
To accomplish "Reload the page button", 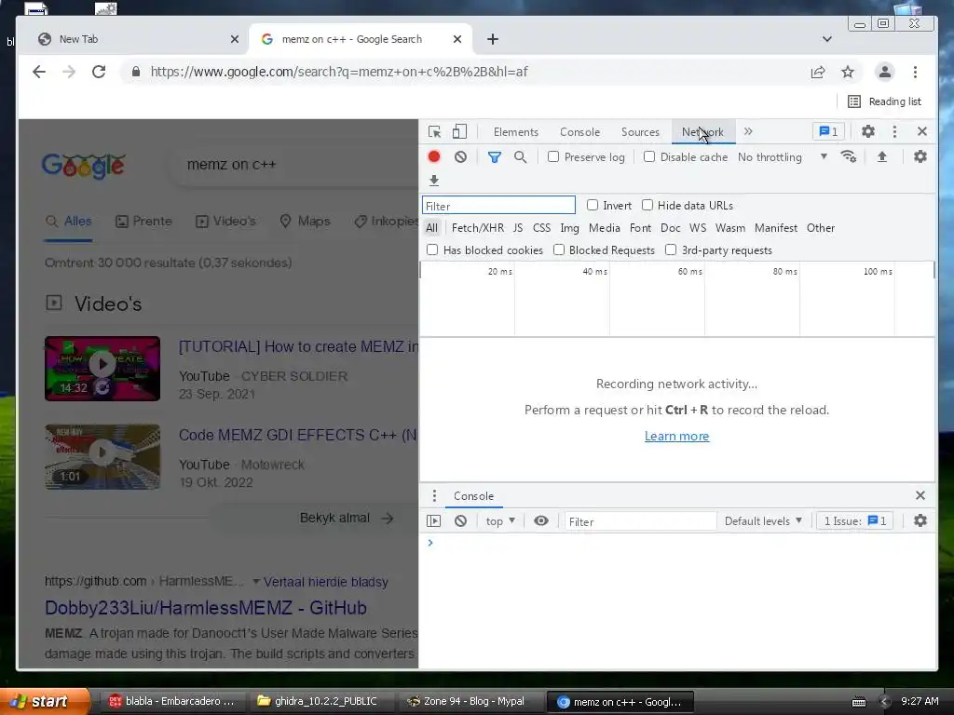I will [x=99, y=72].
